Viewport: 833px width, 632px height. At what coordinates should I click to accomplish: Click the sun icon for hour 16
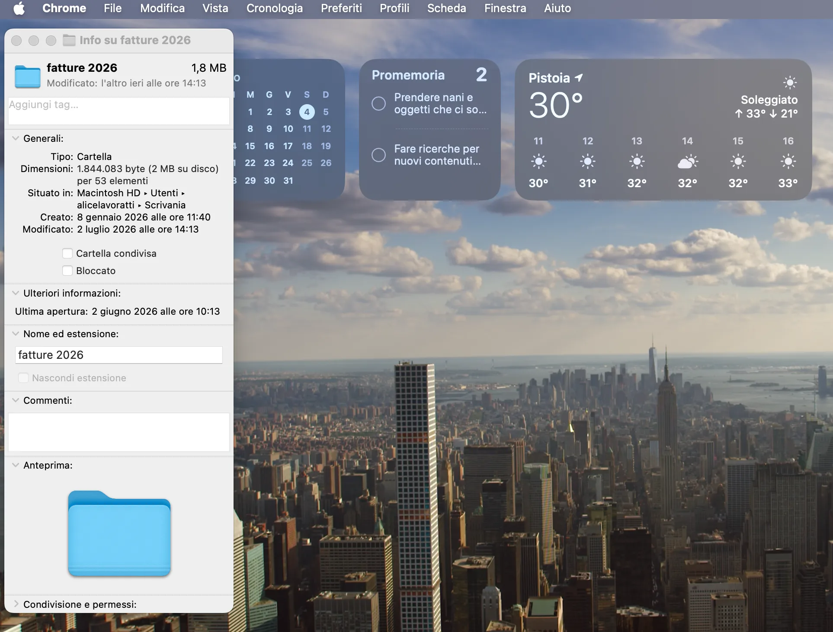point(788,162)
